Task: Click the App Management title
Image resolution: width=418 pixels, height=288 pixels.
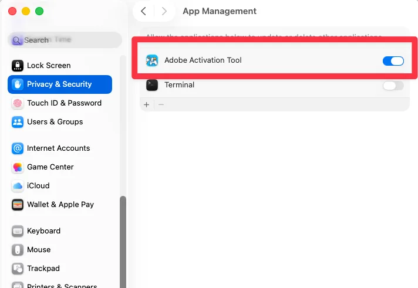Action: coord(220,11)
